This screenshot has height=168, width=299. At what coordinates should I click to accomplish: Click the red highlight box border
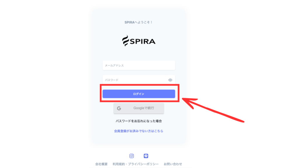[139, 85]
